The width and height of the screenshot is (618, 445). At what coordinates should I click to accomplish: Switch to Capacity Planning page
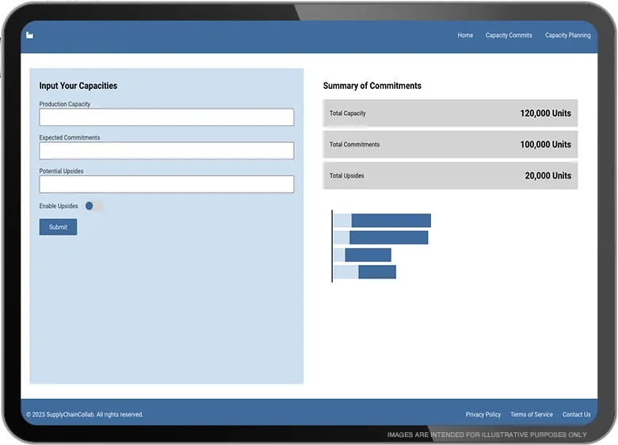click(567, 36)
